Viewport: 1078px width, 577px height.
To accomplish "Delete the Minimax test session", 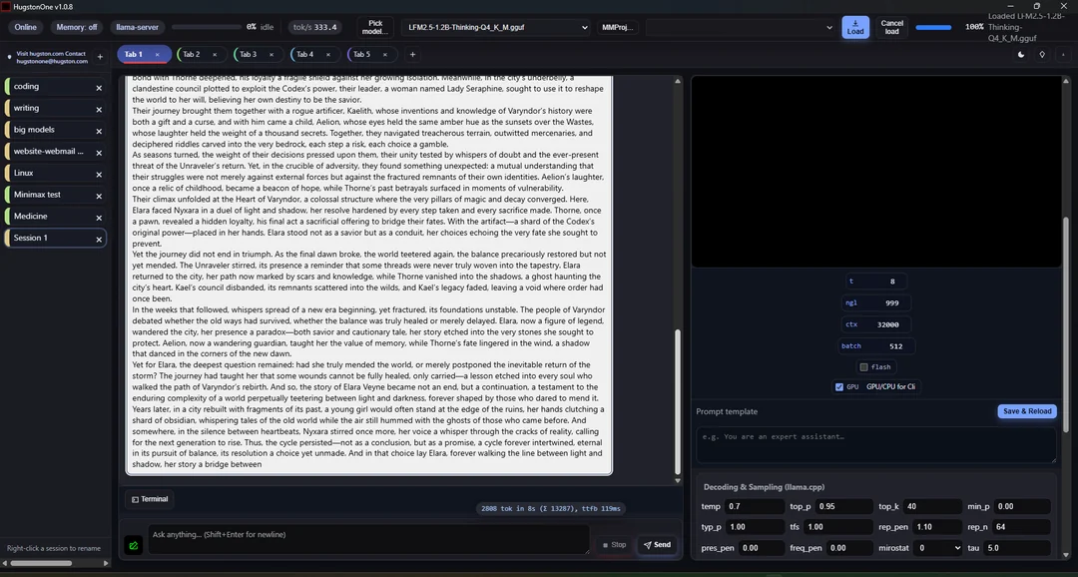I will click(99, 196).
